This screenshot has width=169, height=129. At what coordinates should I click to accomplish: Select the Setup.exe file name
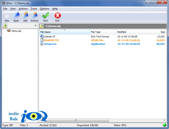point(50,44)
